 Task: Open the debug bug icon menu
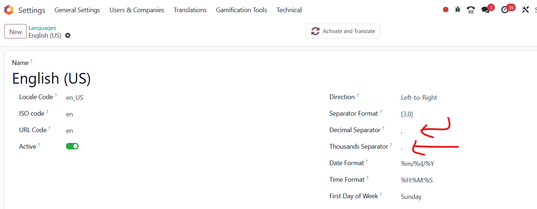[457, 10]
